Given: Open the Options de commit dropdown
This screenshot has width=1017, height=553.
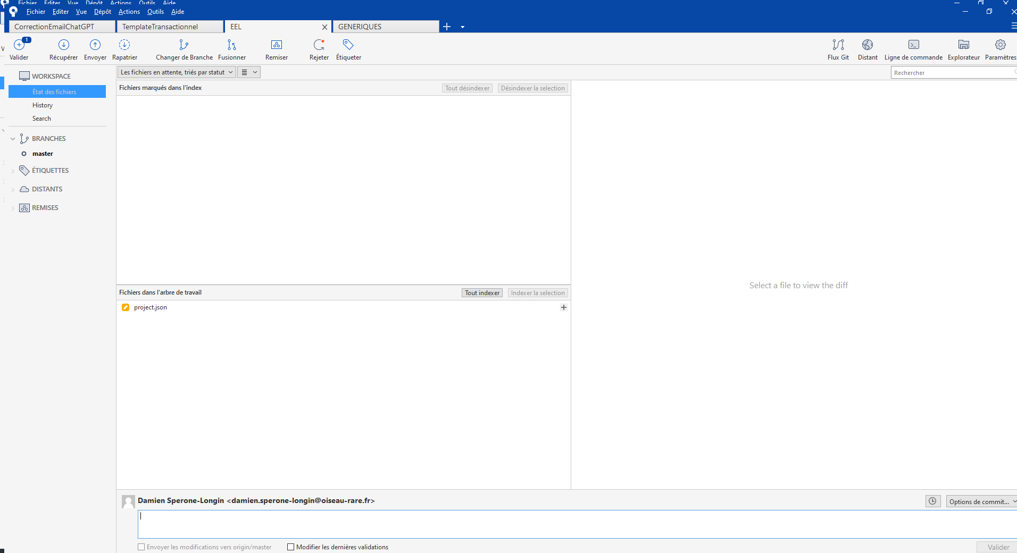Looking at the screenshot, I should click(x=981, y=501).
